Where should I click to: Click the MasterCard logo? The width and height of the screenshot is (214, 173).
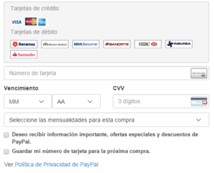(x=31, y=22)
